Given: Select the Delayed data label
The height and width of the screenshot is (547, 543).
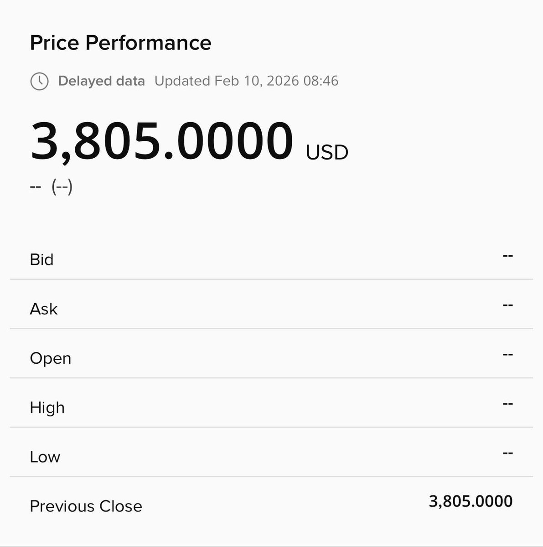Looking at the screenshot, I should tap(101, 81).
